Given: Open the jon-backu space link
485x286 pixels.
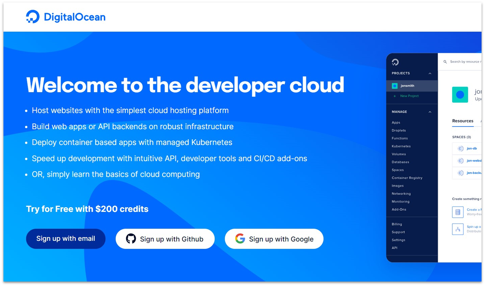Looking at the screenshot, I should 474,173.
